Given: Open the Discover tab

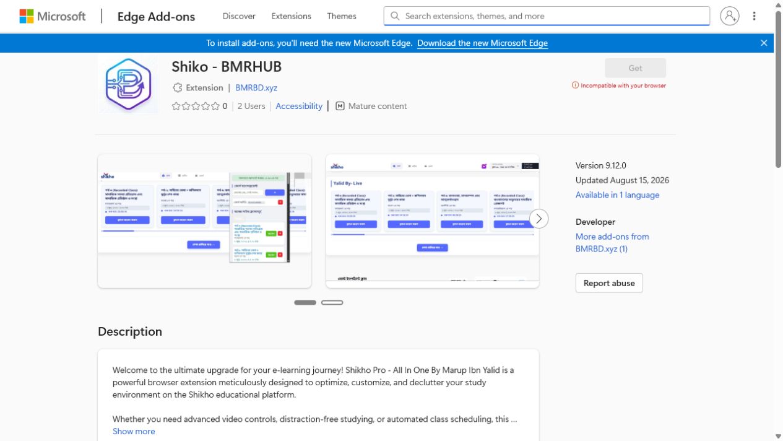Looking at the screenshot, I should (x=239, y=16).
